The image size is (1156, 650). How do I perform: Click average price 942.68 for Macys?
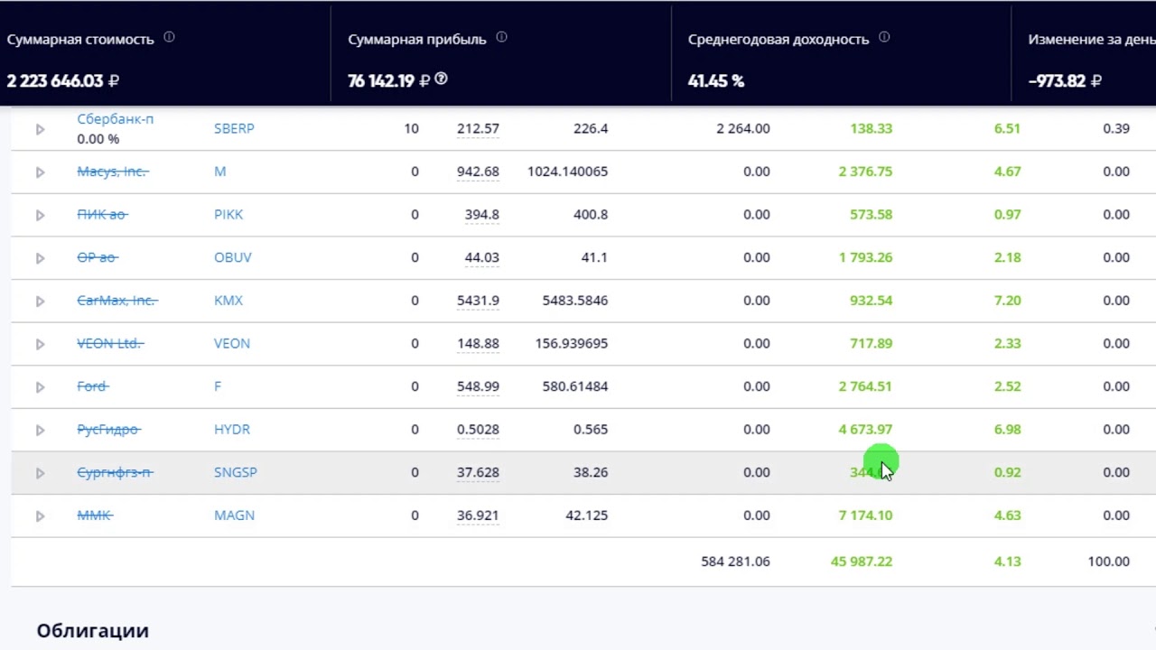tap(478, 172)
